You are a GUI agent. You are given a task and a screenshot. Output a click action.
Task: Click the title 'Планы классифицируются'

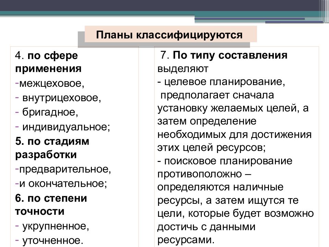[x=169, y=35]
